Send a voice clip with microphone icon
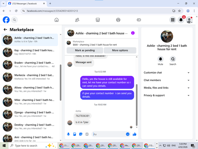The height and width of the screenshot is (149, 198). (x=69, y=134)
